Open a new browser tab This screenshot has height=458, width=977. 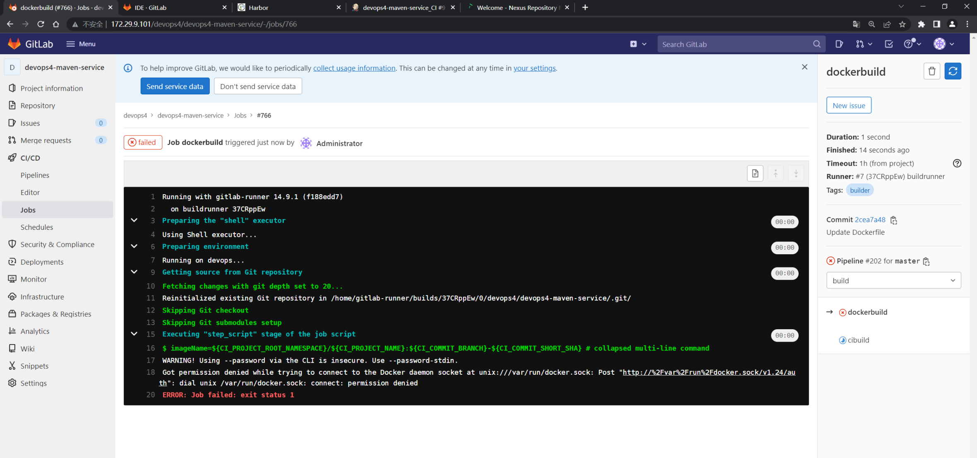[x=585, y=7]
